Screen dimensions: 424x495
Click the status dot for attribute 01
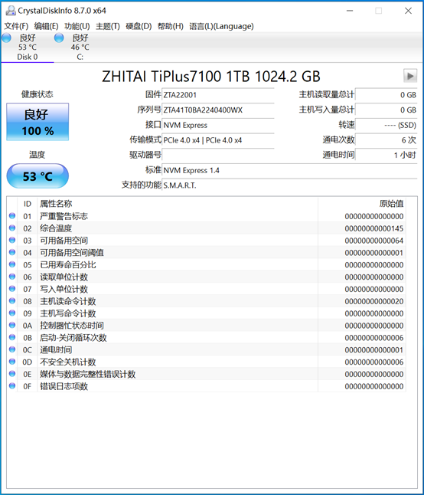pyautogui.click(x=12, y=215)
